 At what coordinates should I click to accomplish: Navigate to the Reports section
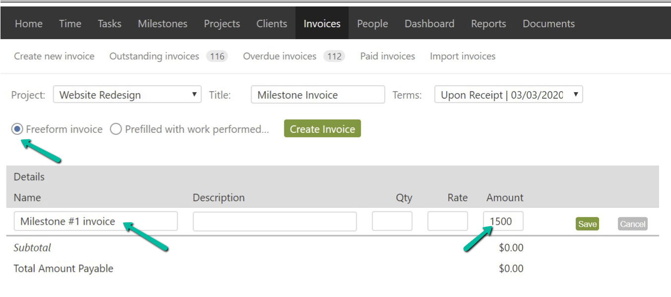(488, 23)
